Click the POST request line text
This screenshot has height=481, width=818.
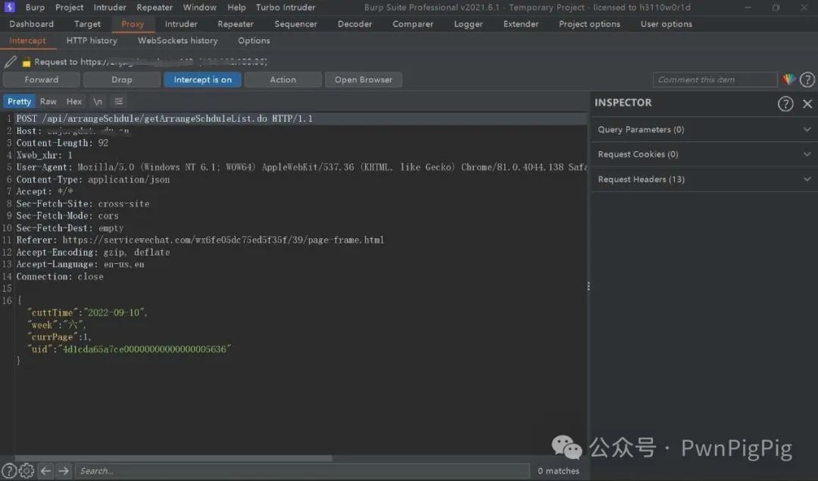(x=164, y=119)
